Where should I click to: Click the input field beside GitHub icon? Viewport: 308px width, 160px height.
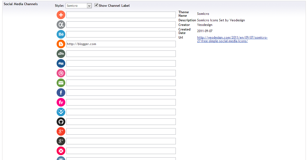point(121,122)
